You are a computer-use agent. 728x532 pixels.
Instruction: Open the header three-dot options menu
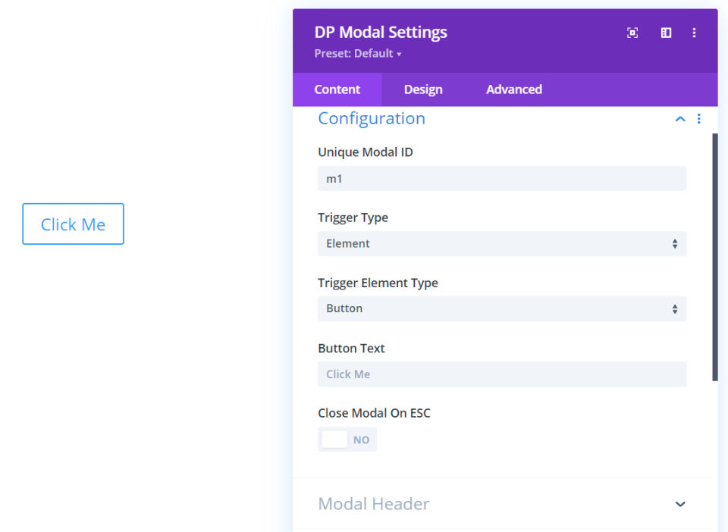tap(694, 33)
